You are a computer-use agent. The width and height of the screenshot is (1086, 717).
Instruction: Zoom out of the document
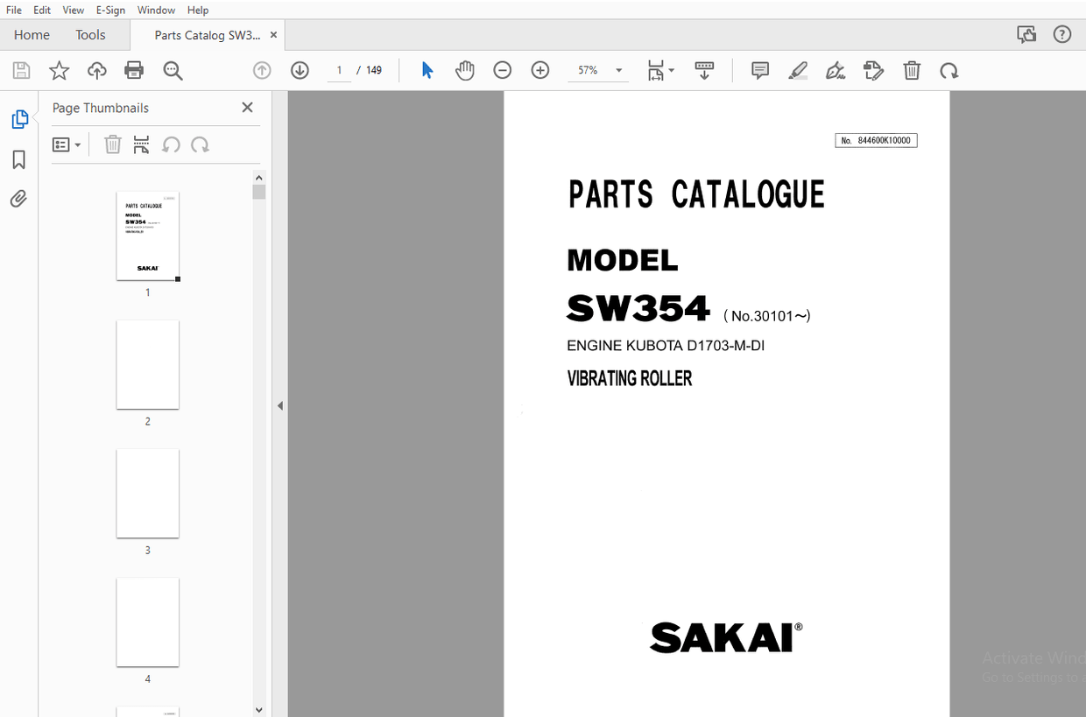point(502,70)
